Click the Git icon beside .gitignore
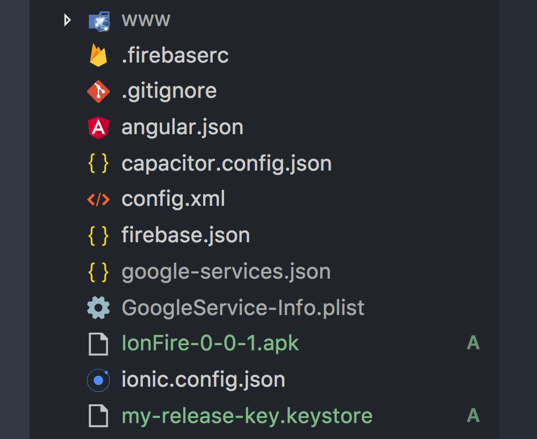The width and height of the screenshot is (537, 439). point(98,91)
